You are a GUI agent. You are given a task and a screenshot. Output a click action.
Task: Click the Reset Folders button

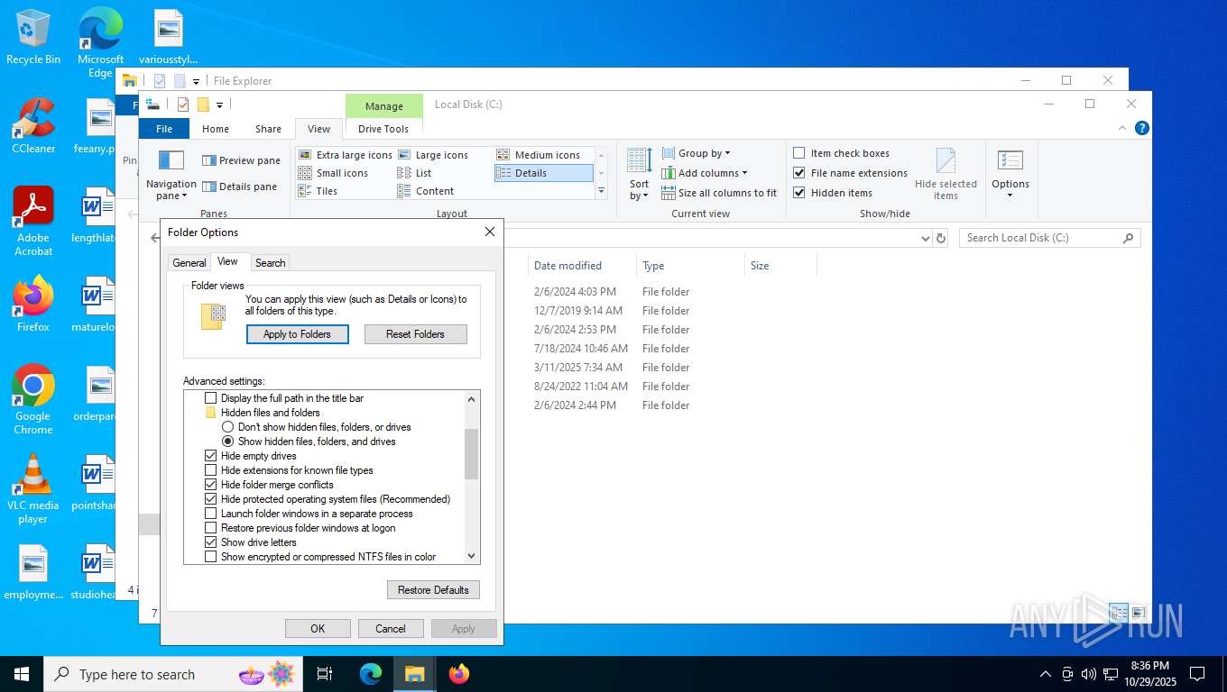pyautogui.click(x=416, y=334)
